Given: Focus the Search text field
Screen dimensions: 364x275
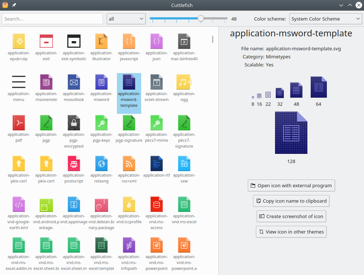Looking at the screenshot, I should pyautogui.click(x=53, y=19).
